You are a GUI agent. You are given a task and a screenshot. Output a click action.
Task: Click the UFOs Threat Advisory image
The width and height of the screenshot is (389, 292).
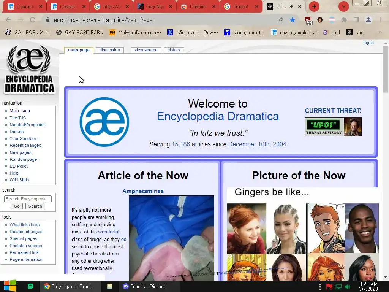tap(333, 127)
